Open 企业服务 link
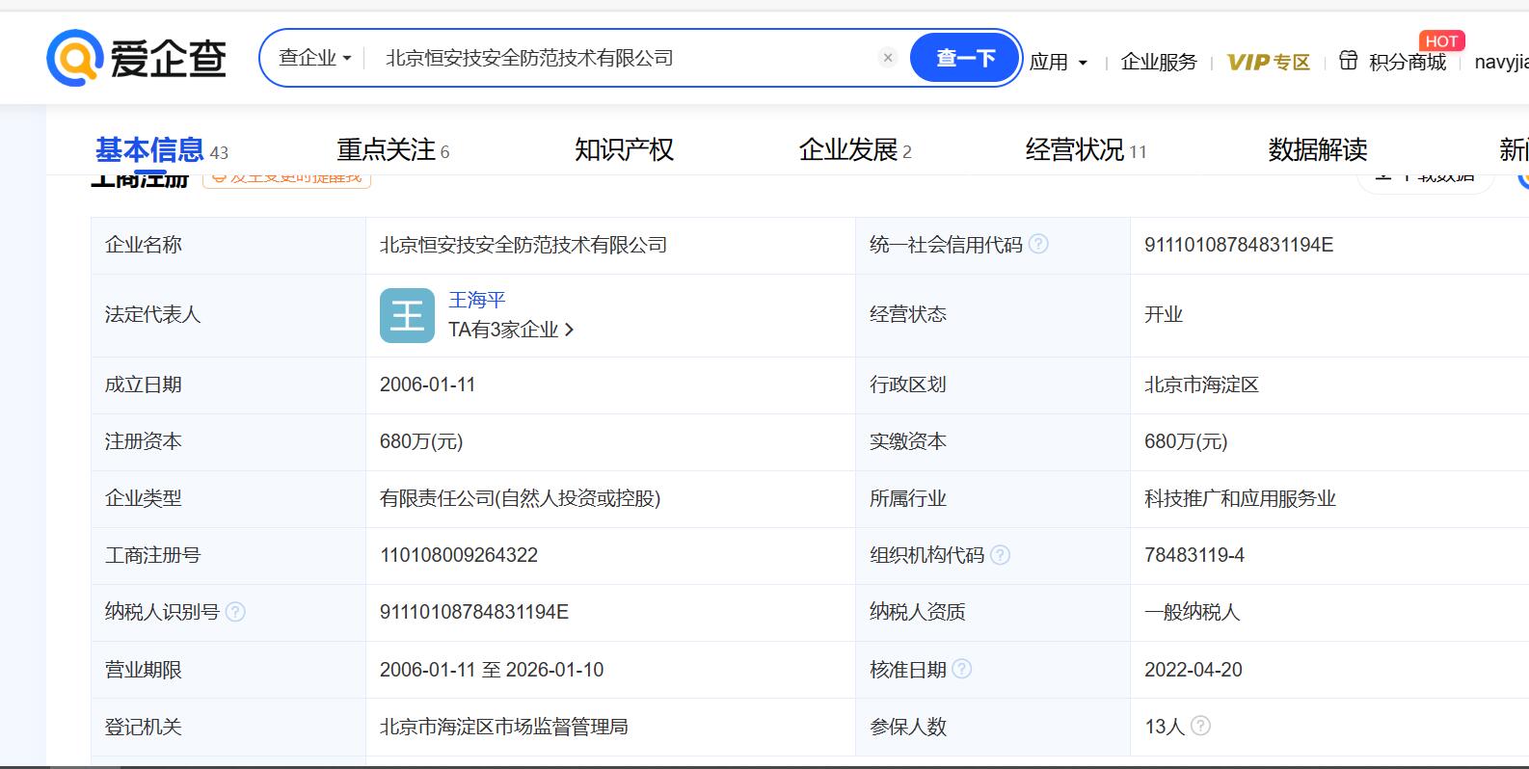This screenshot has height=769, width=1529. click(1159, 62)
